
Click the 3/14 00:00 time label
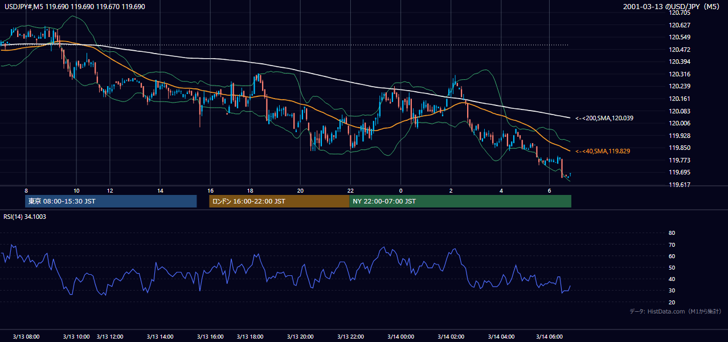click(400, 337)
